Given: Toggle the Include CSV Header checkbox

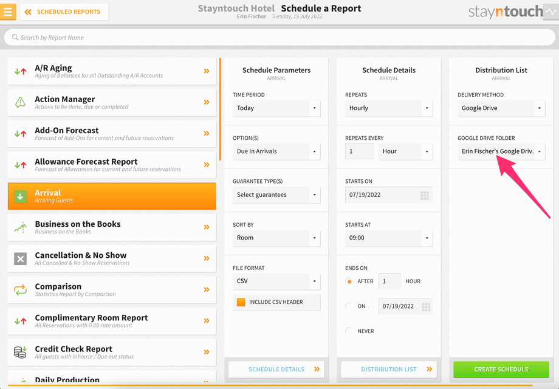Looking at the screenshot, I should [x=241, y=302].
